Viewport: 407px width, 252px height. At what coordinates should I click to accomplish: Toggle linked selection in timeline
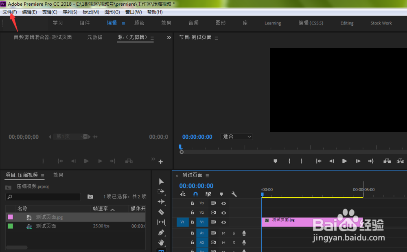[x=208, y=194]
